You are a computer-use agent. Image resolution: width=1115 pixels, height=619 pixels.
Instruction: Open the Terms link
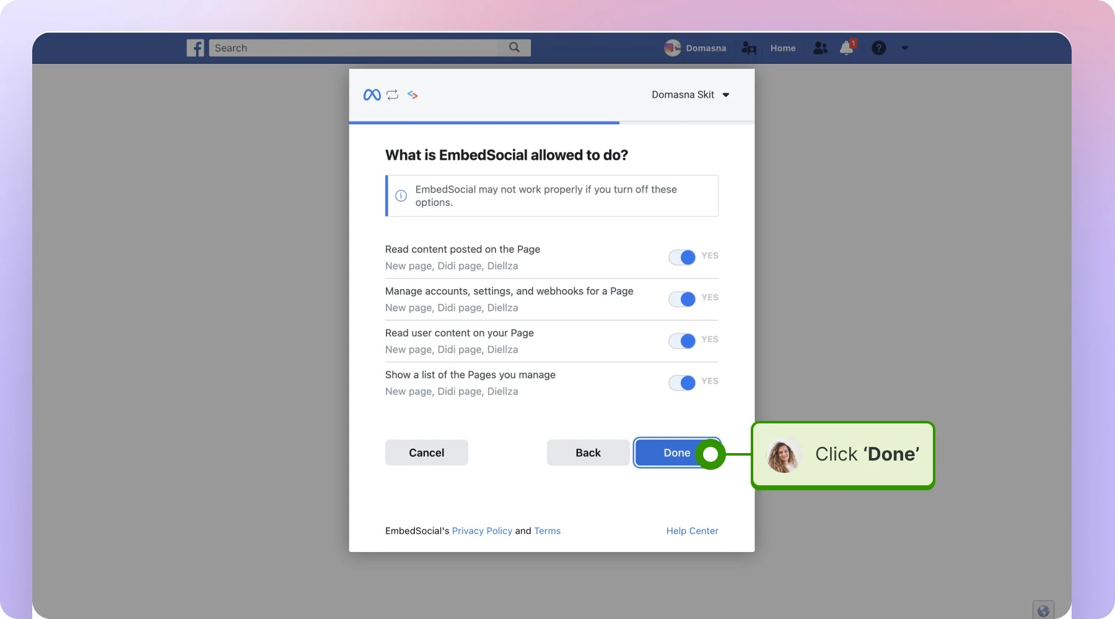[547, 530]
